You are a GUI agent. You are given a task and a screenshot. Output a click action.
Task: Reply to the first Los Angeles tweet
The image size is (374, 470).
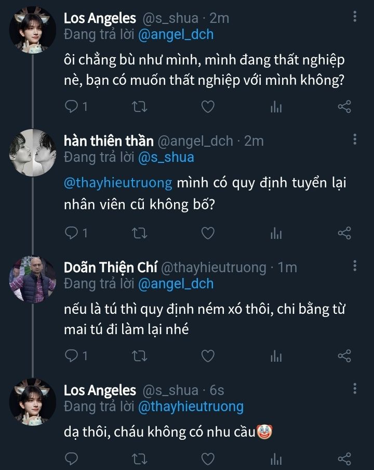pyautogui.click(x=71, y=107)
